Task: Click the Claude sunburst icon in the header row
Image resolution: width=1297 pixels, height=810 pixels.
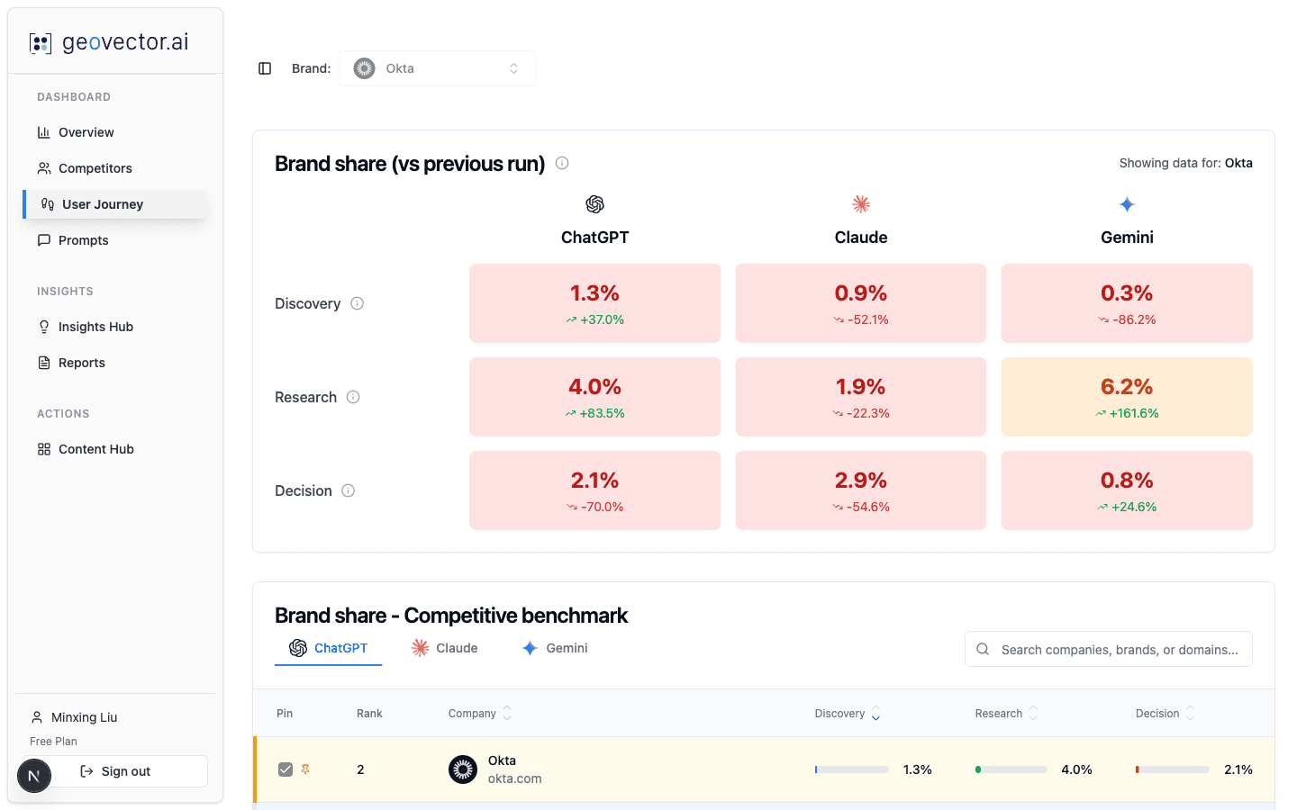Action: tap(860, 203)
